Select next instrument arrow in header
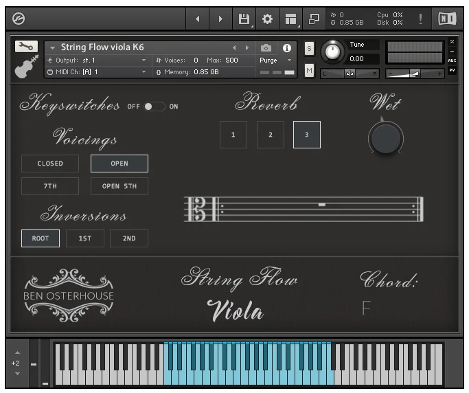The width and height of the screenshot is (469, 393). [247, 47]
